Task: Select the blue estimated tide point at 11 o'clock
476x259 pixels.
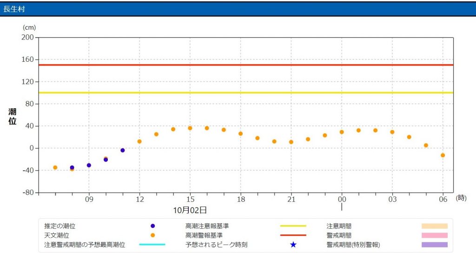Action: pos(123,150)
